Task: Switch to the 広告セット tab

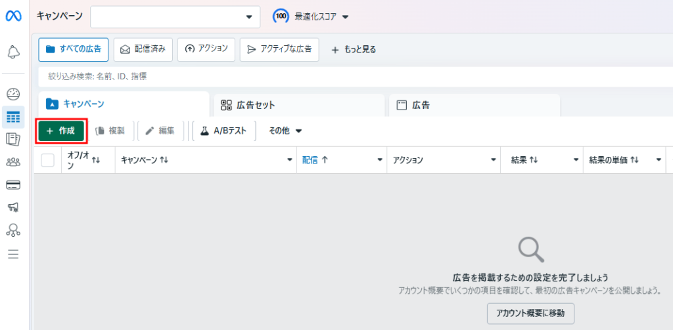Action: [x=298, y=105]
